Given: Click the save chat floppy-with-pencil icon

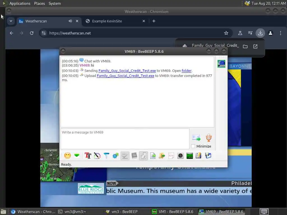Looking at the screenshot, I should click(198, 156).
